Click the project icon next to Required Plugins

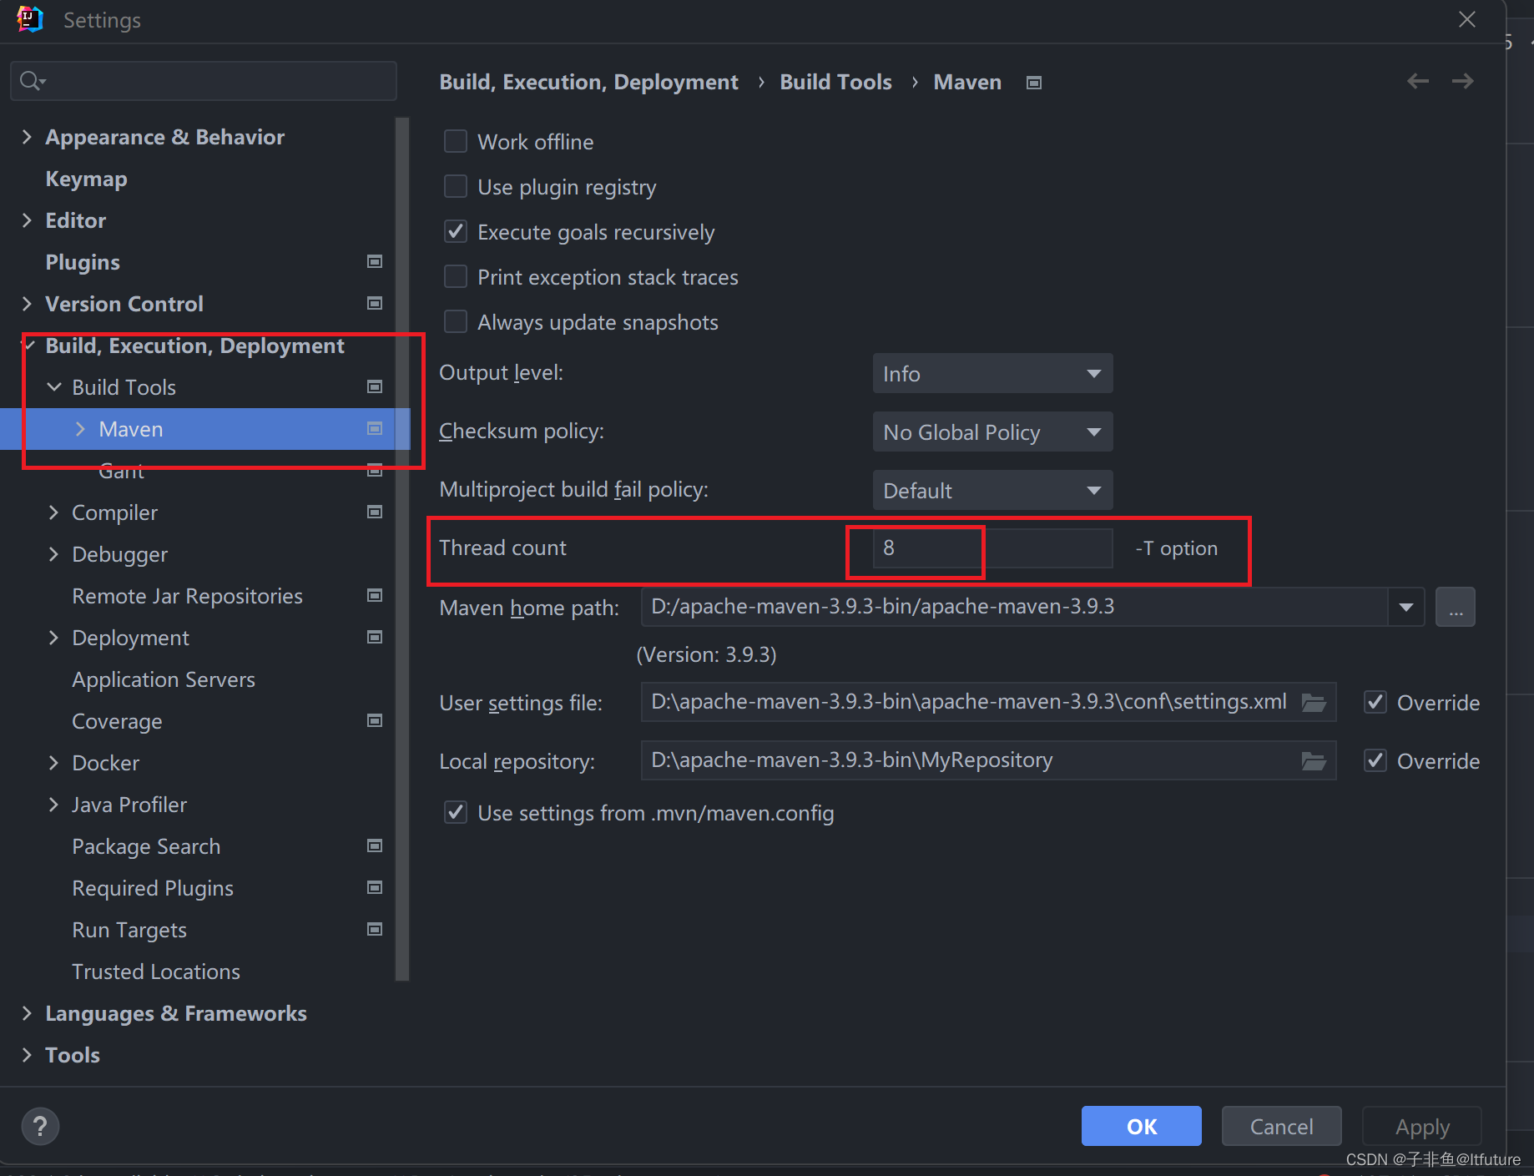pos(375,887)
